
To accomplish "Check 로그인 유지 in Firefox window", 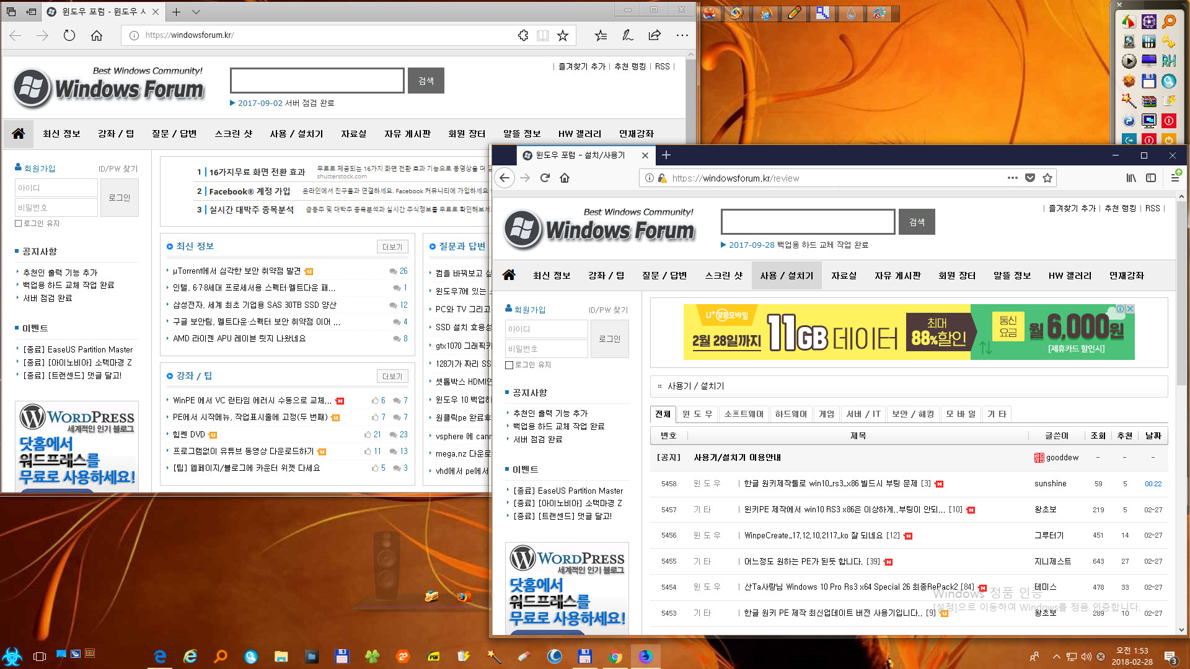I will (x=509, y=365).
